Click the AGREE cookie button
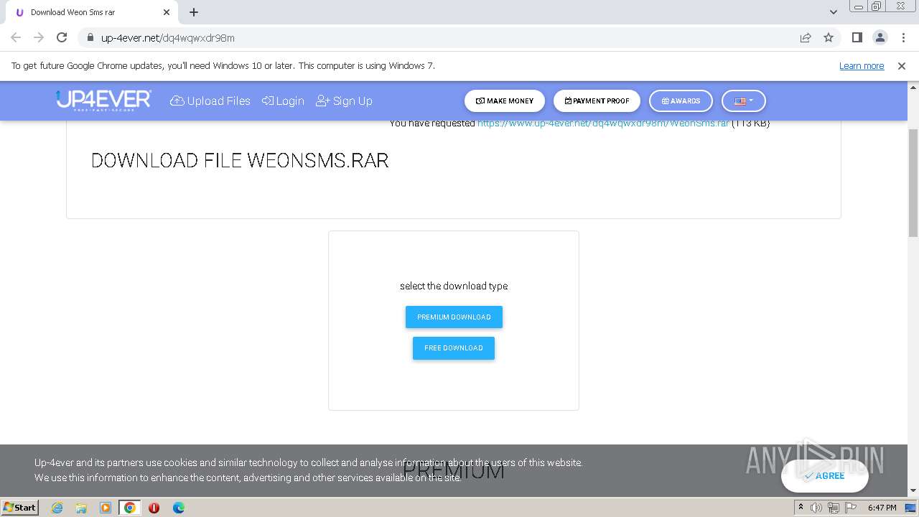 click(x=824, y=475)
